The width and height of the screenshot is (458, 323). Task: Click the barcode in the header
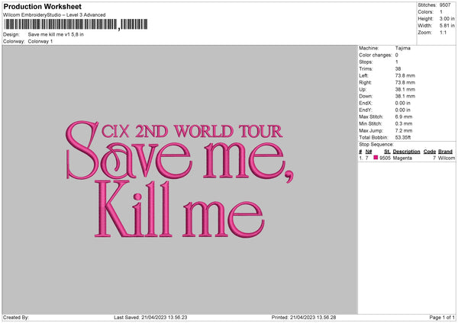point(76,24)
